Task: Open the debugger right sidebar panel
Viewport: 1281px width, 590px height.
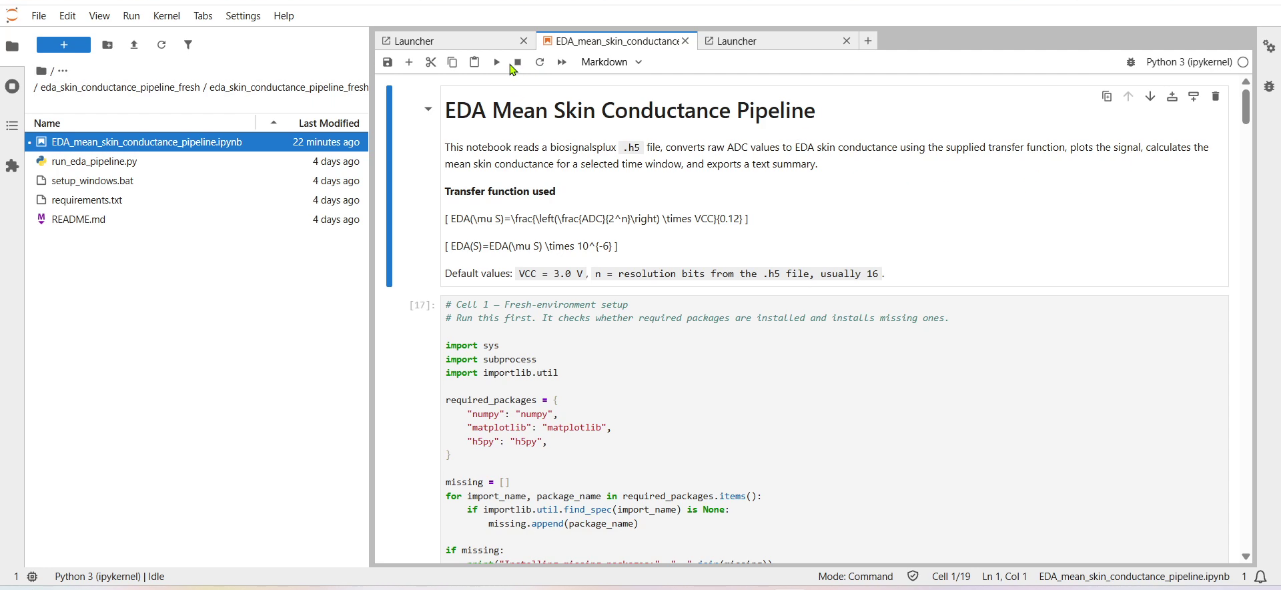Action: pyautogui.click(x=1269, y=86)
